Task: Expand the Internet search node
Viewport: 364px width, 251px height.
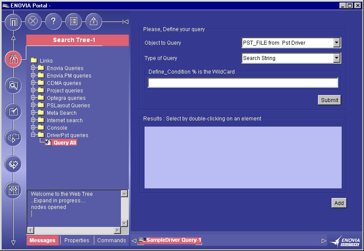Action: (x=33, y=120)
